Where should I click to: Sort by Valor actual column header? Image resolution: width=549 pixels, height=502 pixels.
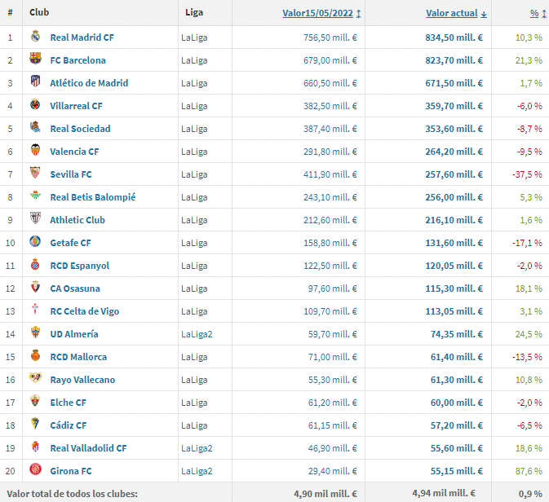coord(452,13)
